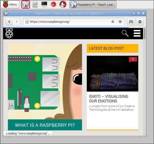Launch the web browser from the taskbar
The image size is (154, 144).
click(x=25, y=4)
